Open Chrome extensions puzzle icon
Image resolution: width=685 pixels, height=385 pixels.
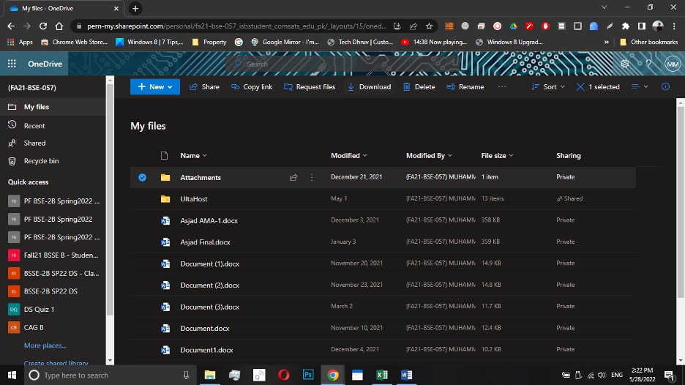point(626,26)
